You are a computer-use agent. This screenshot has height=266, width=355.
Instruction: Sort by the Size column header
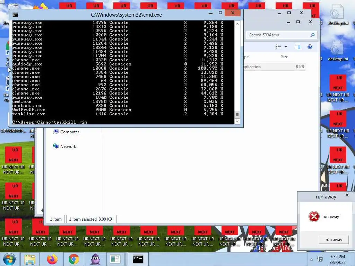tap(285, 57)
